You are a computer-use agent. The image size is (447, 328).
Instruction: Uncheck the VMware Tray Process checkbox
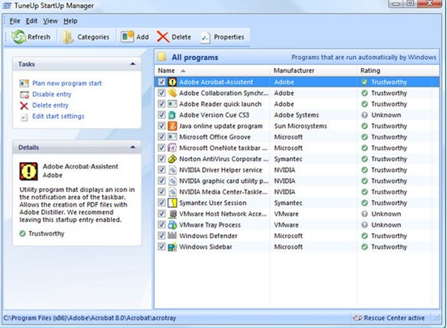(162, 224)
